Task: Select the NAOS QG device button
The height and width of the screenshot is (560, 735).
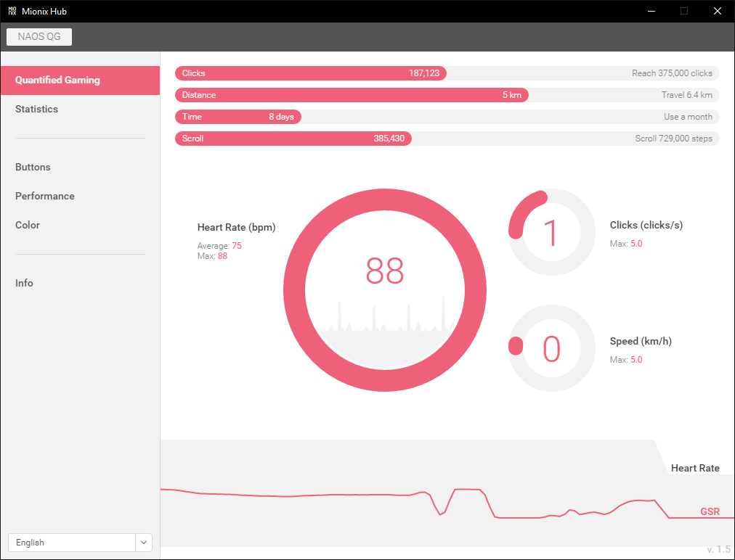Action: click(x=39, y=37)
